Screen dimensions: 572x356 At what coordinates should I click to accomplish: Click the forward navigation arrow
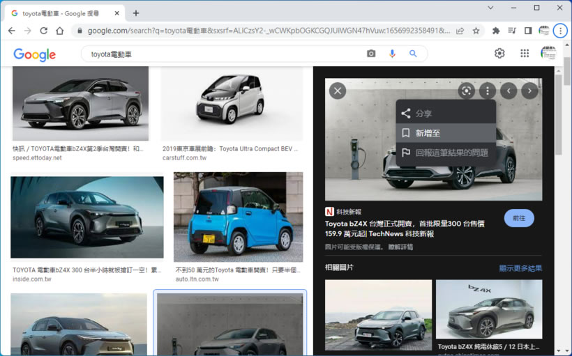[28, 31]
